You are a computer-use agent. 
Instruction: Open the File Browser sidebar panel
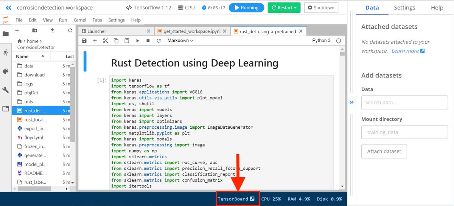click(6, 34)
